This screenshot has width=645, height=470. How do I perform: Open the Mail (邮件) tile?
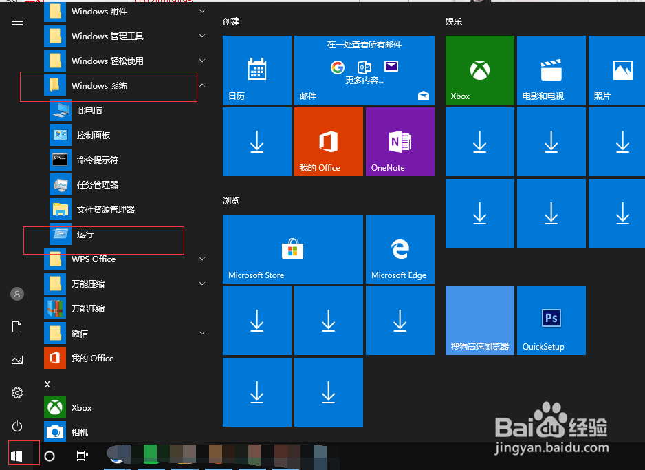click(x=364, y=70)
